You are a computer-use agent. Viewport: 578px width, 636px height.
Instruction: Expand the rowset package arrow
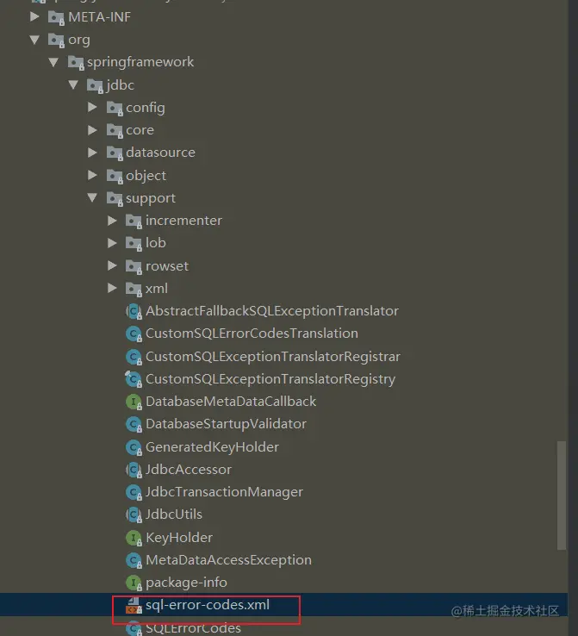(x=112, y=265)
